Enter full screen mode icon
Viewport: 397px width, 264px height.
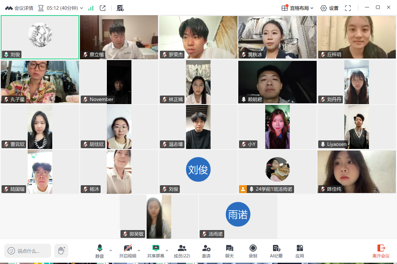[x=348, y=8]
